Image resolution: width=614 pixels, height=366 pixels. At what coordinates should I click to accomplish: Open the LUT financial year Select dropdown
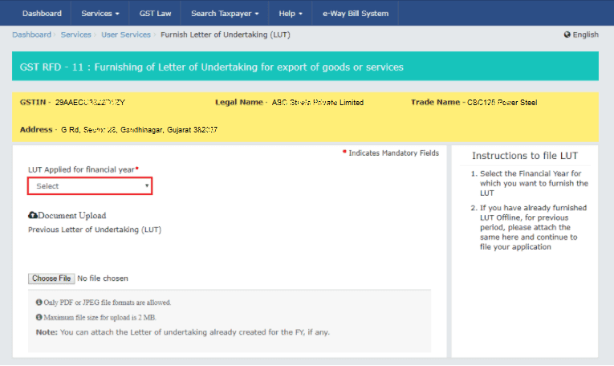tap(90, 186)
